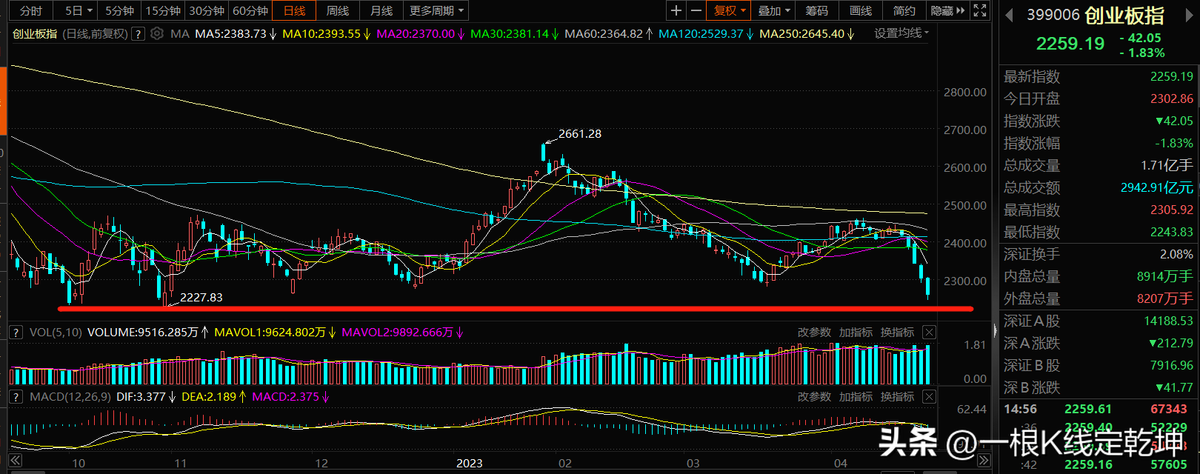Click 改参数 in the VOL panel
This screenshot has height=474, width=1200.
(814, 333)
